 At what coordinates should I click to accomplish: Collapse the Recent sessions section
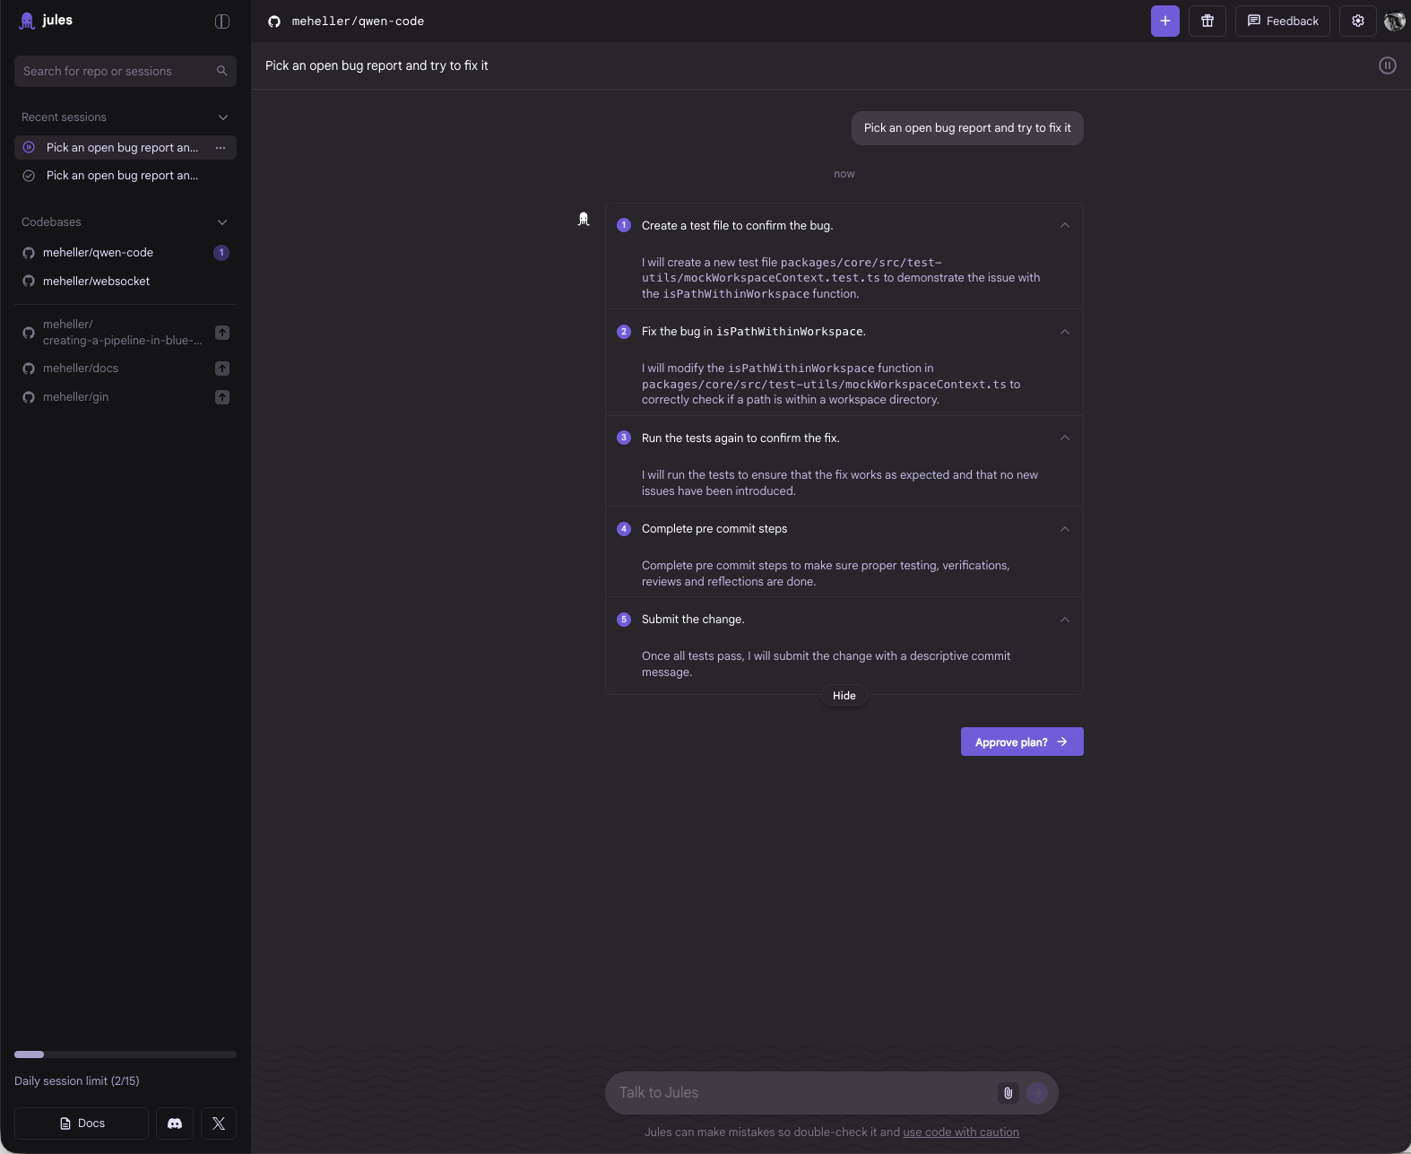point(222,117)
